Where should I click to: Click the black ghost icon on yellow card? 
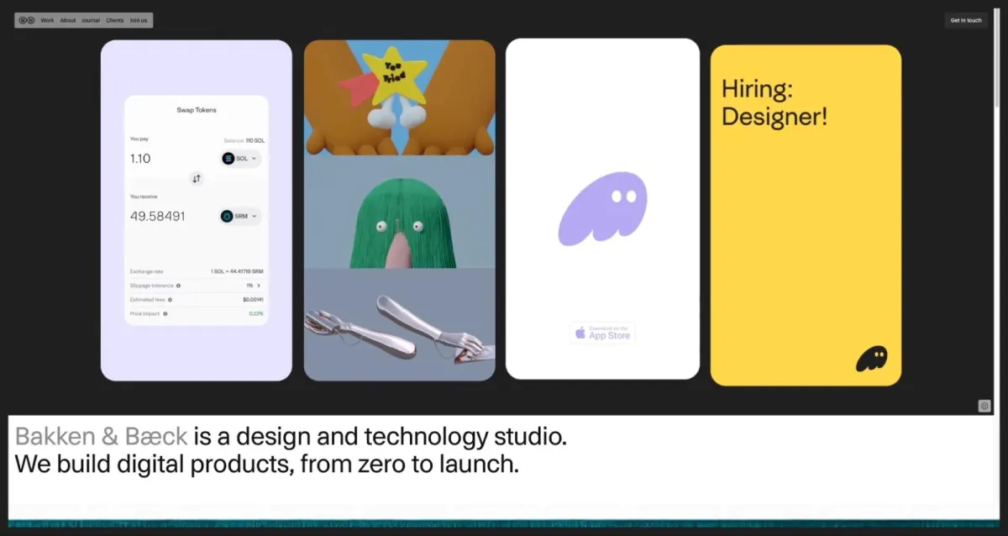point(871,359)
